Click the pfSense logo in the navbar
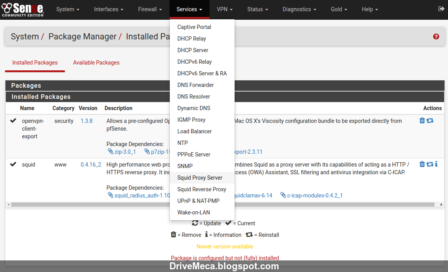448x272 pixels. point(22,10)
